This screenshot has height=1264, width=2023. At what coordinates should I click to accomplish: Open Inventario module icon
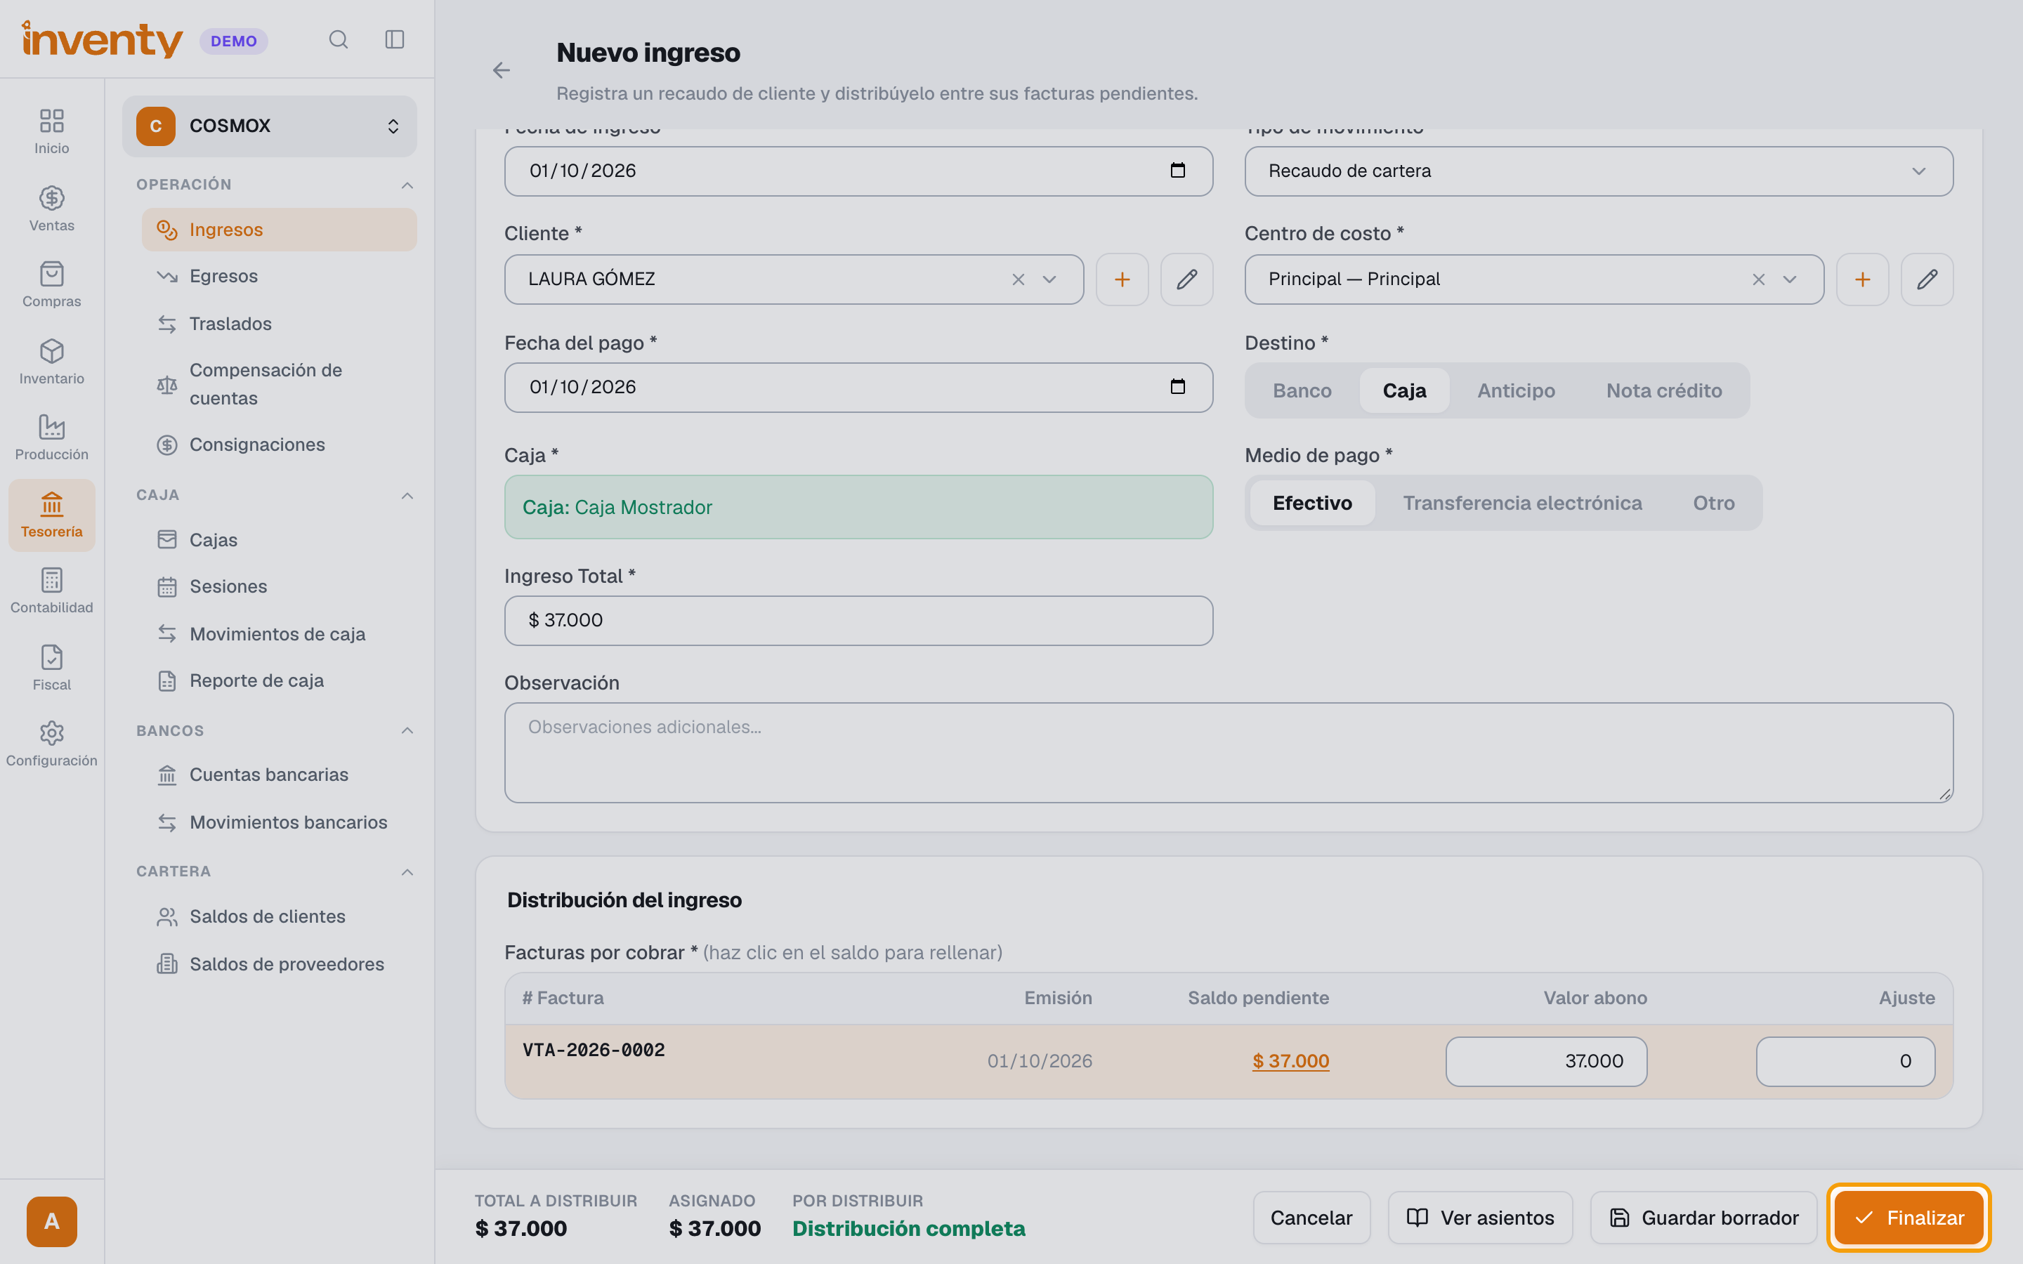52,361
